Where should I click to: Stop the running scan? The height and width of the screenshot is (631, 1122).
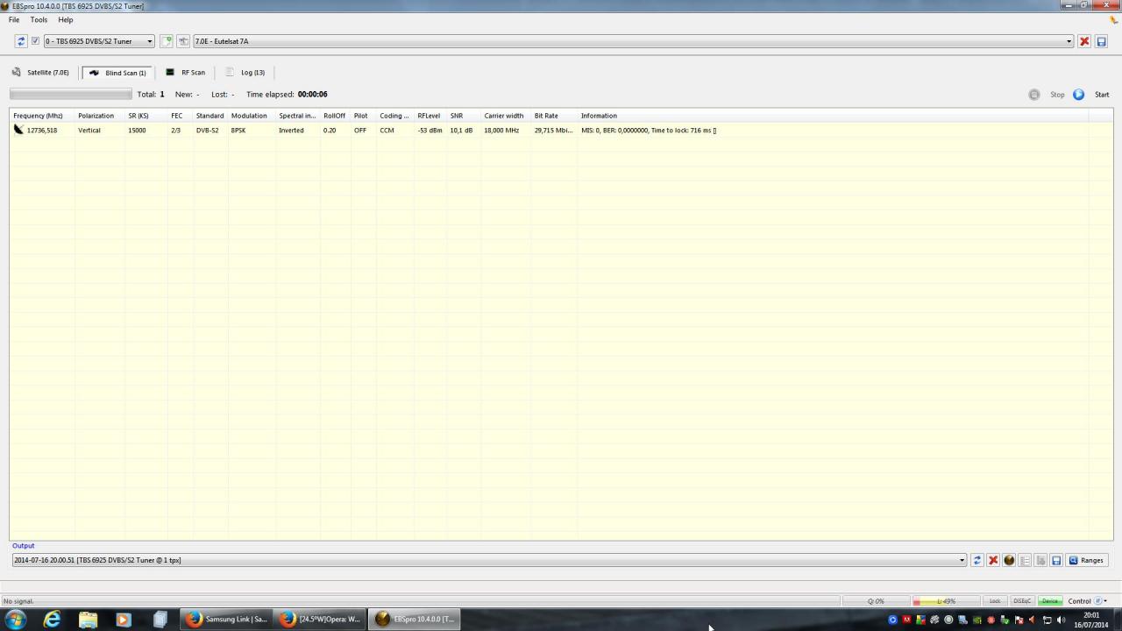point(1047,95)
